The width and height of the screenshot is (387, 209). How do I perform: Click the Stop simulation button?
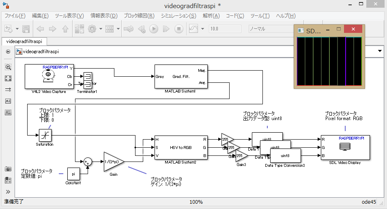click(x=179, y=29)
